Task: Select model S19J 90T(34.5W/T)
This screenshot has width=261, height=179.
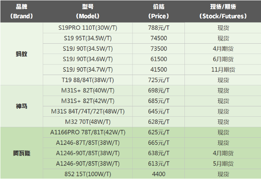Action: [x=88, y=49]
